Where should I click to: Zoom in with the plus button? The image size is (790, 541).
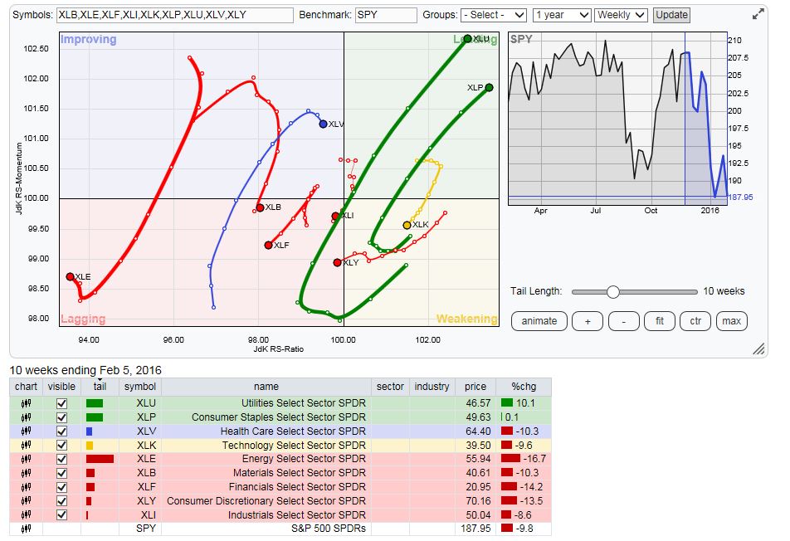click(x=588, y=321)
